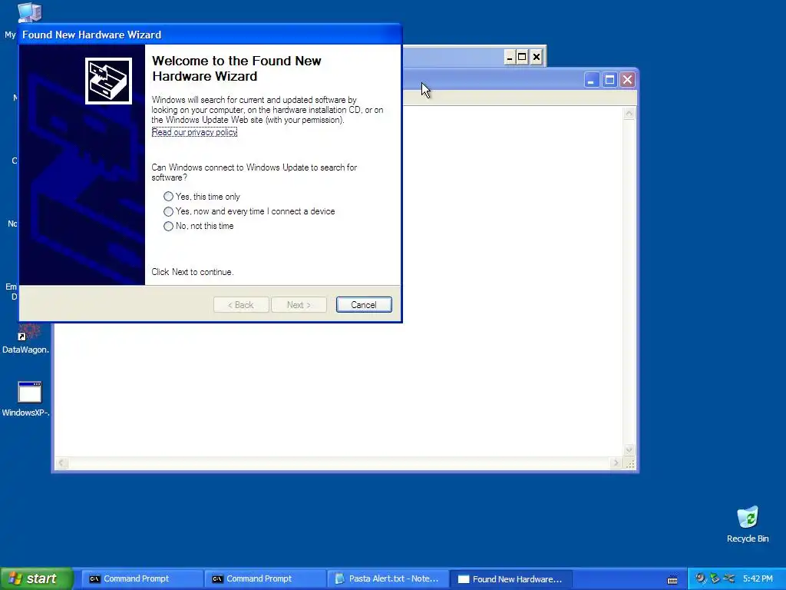Choose 'Yes, now and every time I connect a device'
Viewport: 786px width, 590px height.
point(249,211)
